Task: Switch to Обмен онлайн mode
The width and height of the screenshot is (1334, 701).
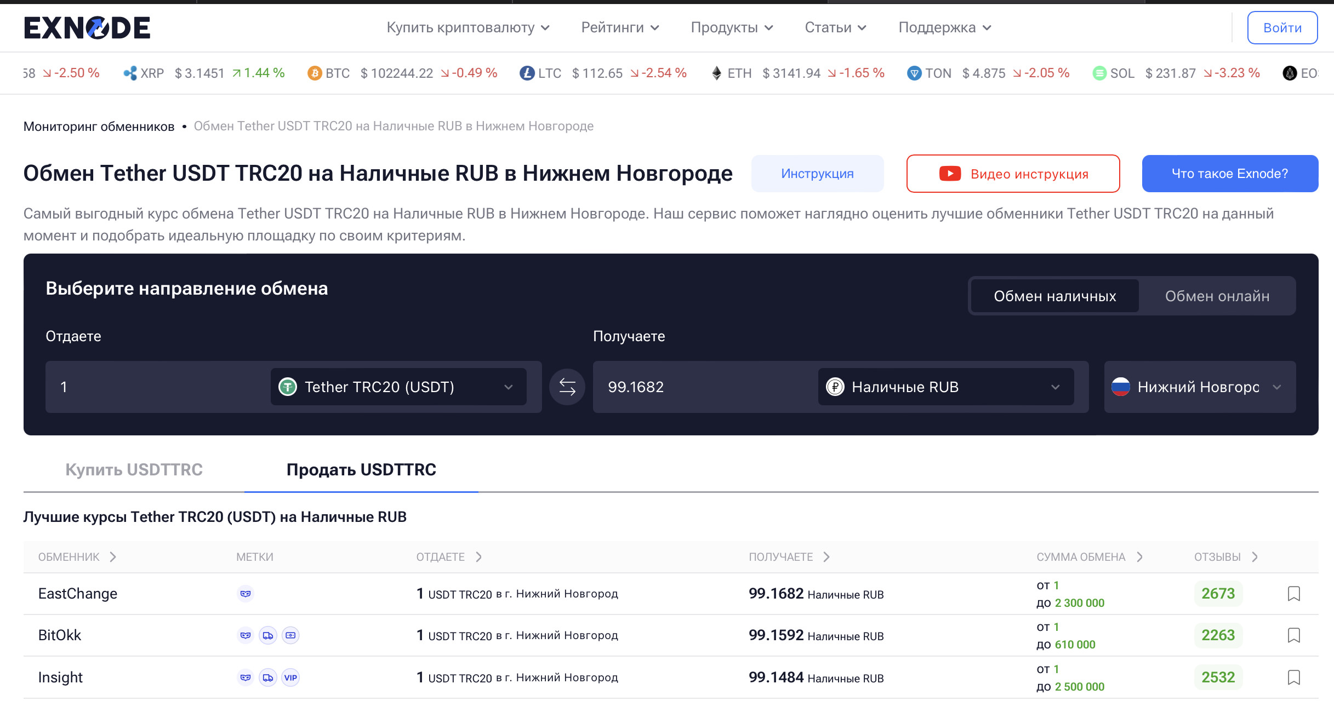Action: coord(1217,296)
